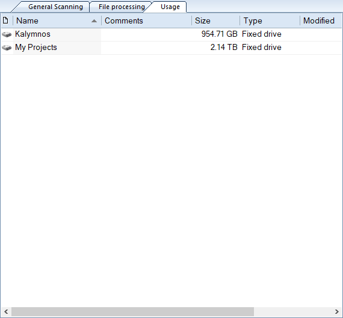Click the 954.71 GB size cell
Viewport: 343px width, 318px height.
[x=220, y=34]
